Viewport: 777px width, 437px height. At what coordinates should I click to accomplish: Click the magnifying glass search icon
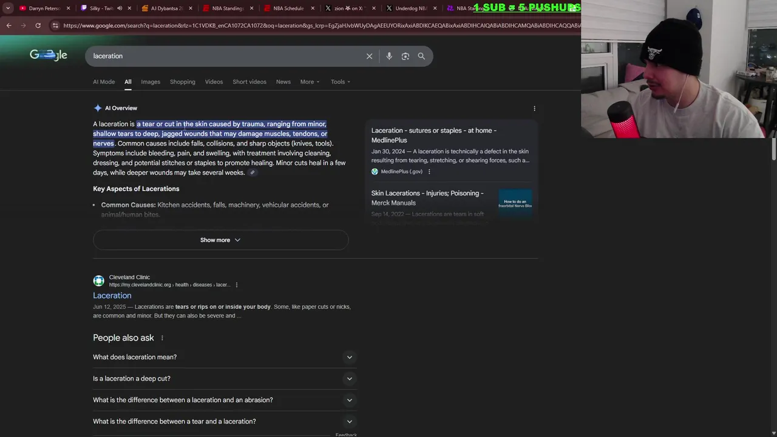coord(421,56)
